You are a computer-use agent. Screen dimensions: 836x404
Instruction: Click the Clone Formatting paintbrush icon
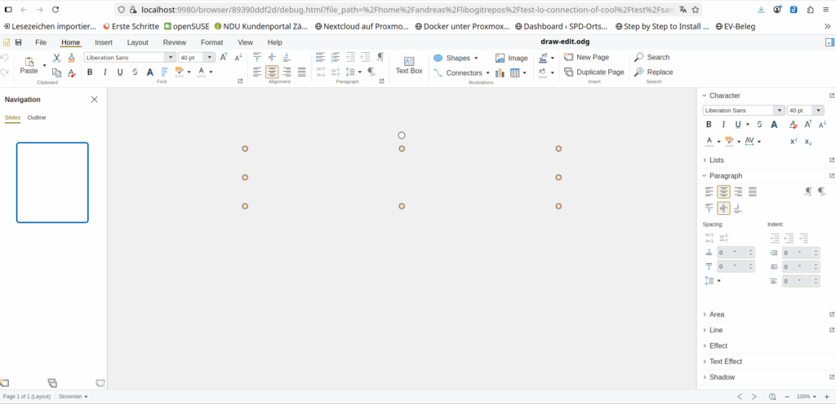[x=72, y=58]
